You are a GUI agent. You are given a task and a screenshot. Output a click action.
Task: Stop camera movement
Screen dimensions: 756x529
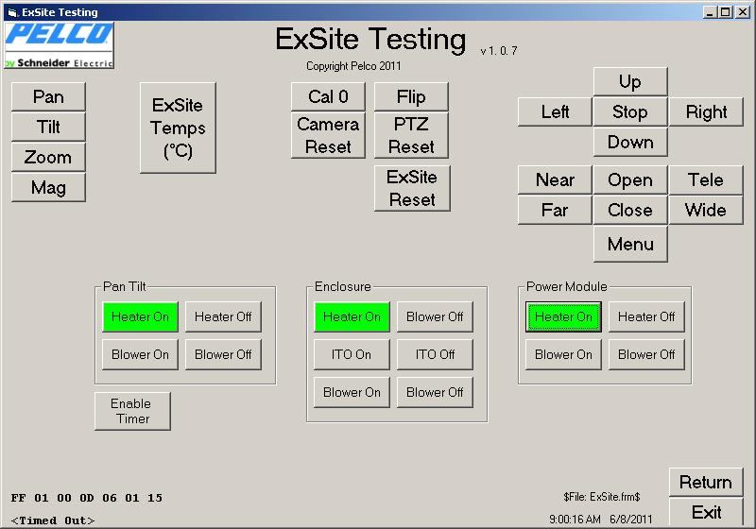coord(630,111)
